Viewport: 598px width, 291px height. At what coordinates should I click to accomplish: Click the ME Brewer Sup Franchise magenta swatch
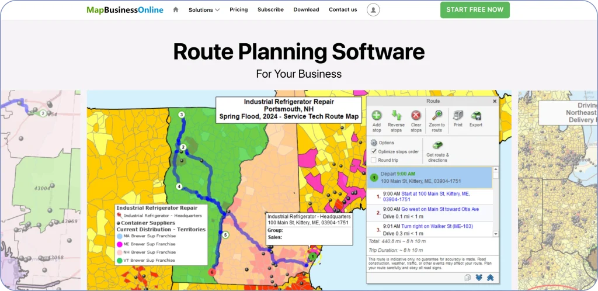[120, 244]
